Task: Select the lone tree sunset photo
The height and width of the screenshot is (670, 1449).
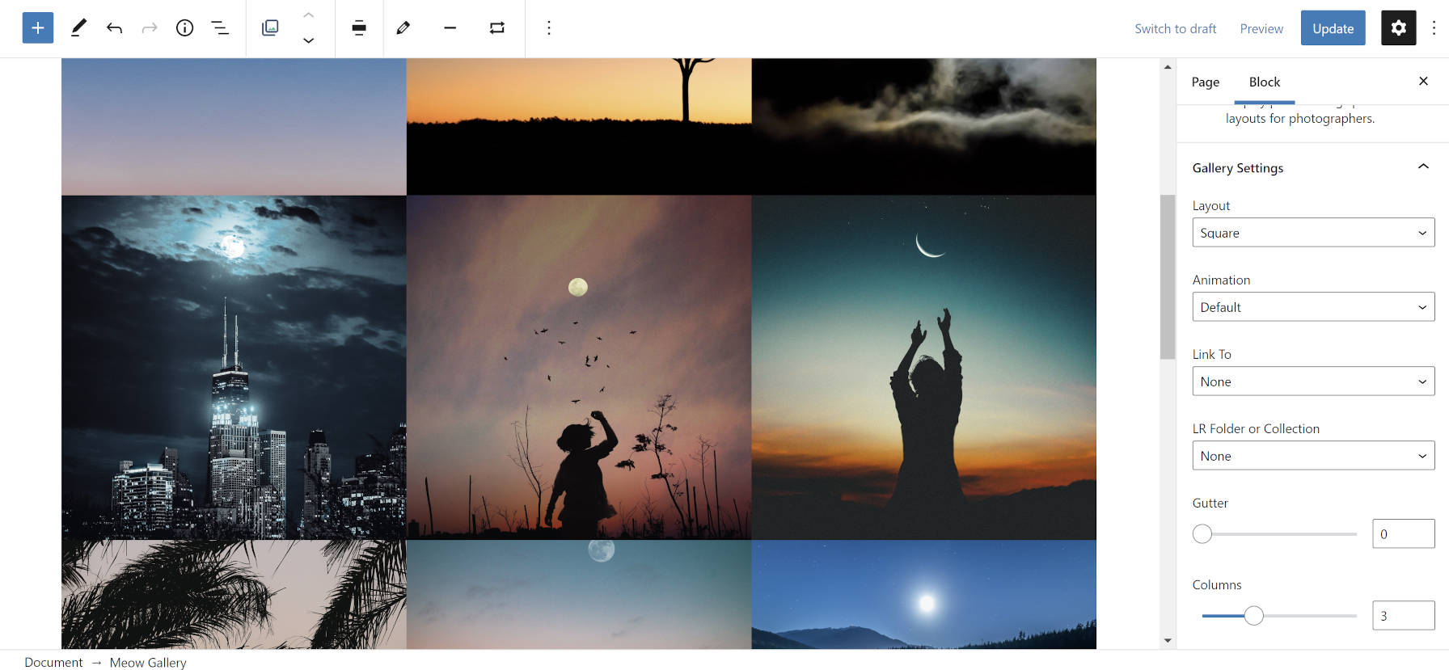Action: point(579,127)
